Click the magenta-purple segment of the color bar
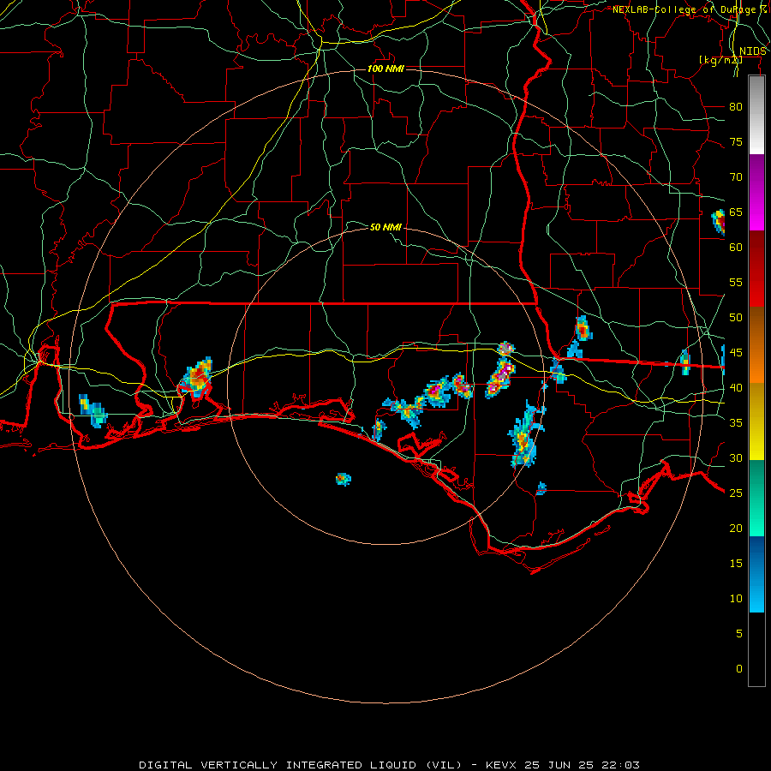This screenshot has height=771, width=771. (756, 192)
